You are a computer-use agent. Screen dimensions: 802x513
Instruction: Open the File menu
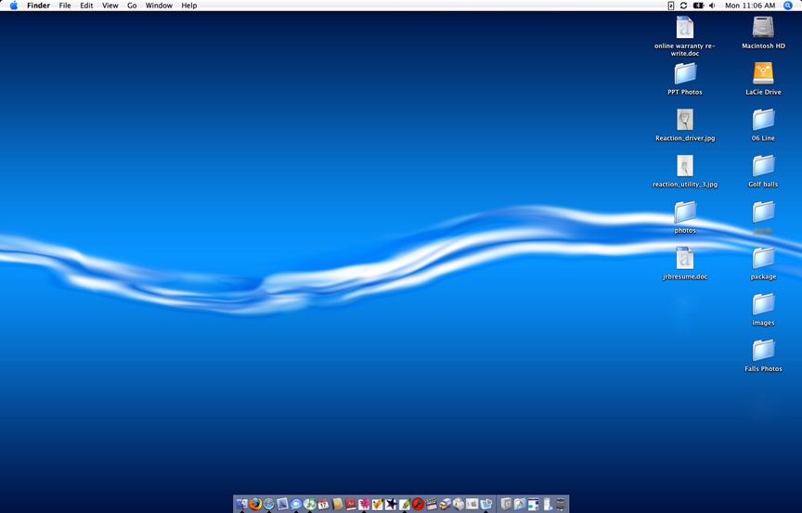pyautogui.click(x=65, y=6)
